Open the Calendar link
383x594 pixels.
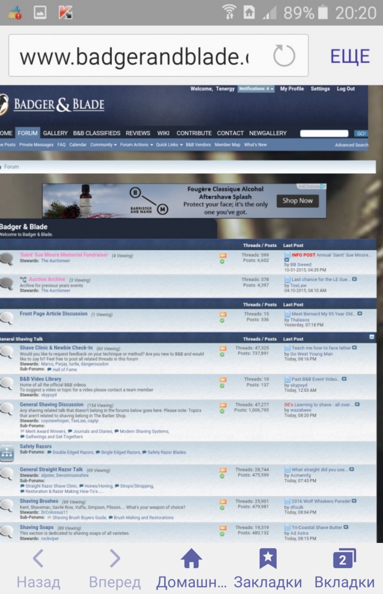[x=78, y=145]
